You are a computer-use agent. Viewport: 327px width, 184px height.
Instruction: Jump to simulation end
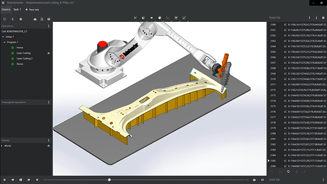tap(37, 179)
